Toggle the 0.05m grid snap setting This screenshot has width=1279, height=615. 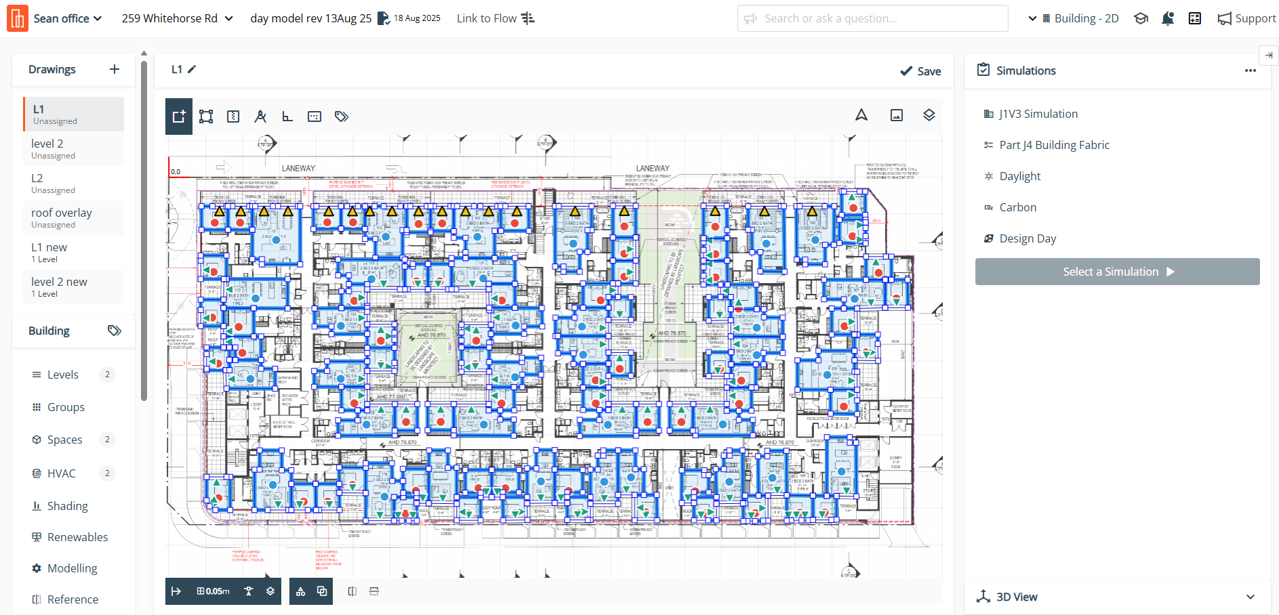point(214,591)
